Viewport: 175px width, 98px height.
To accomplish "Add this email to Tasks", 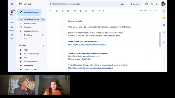I will [x=86, y=11].
